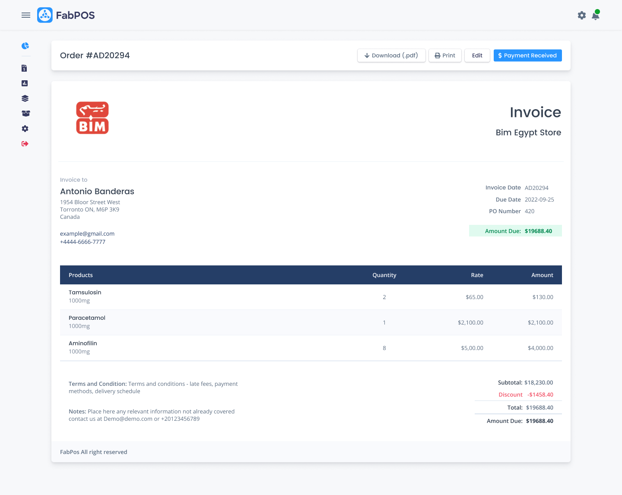Viewport: 622px width, 495px height.
Task: Click the Order #AD20294 heading
Action: [95, 55]
